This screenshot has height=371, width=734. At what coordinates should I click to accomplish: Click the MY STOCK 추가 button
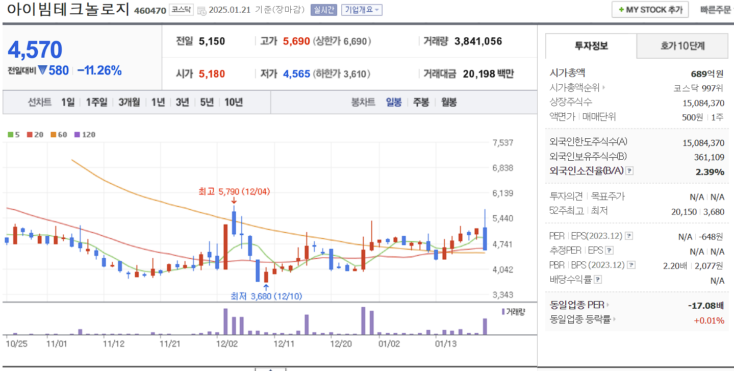click(650, 9)
